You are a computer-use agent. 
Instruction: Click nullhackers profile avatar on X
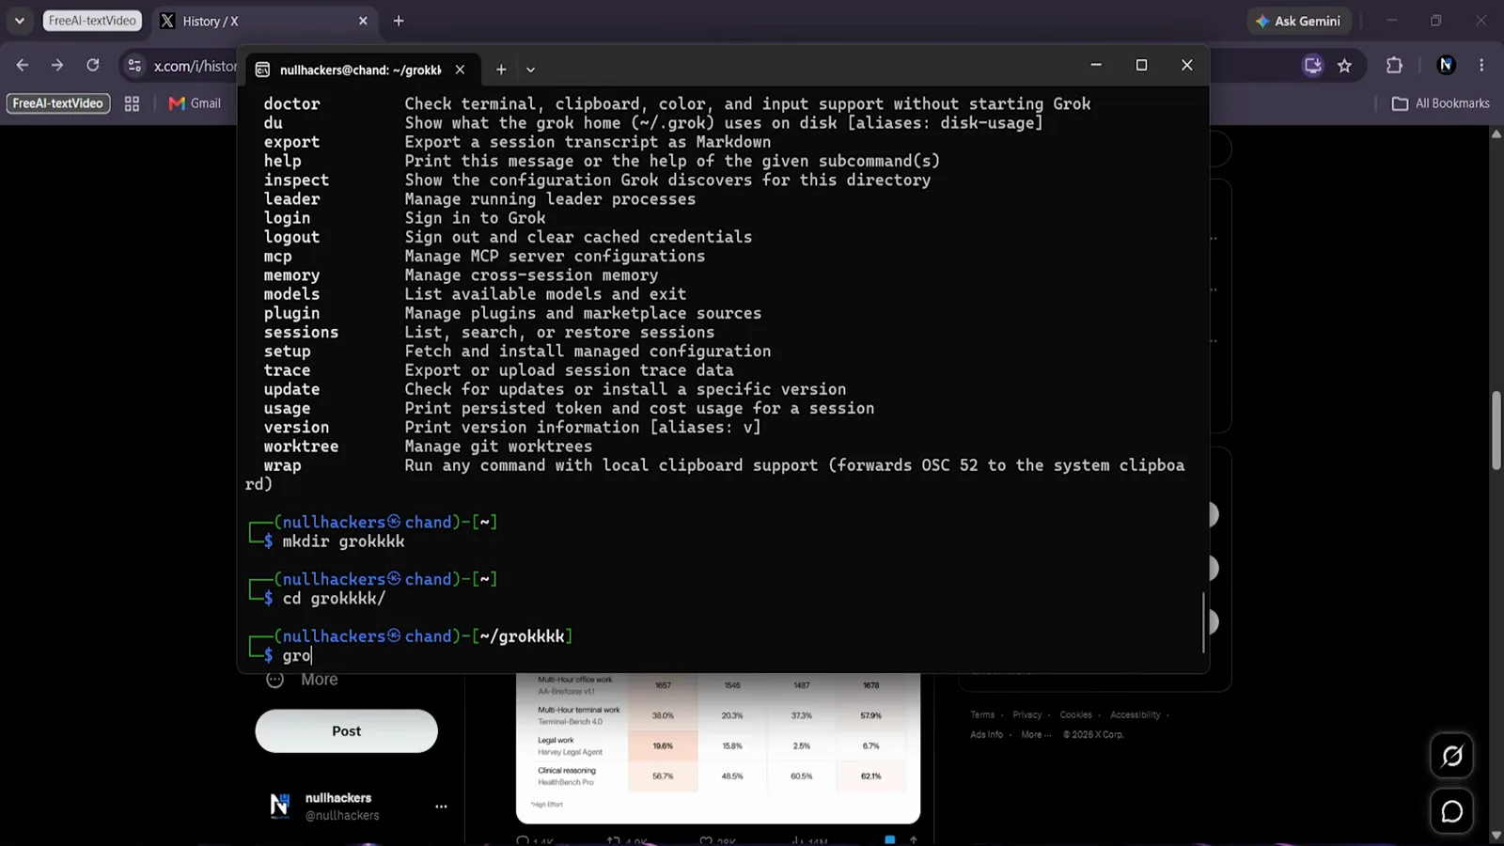click(279, 806)
